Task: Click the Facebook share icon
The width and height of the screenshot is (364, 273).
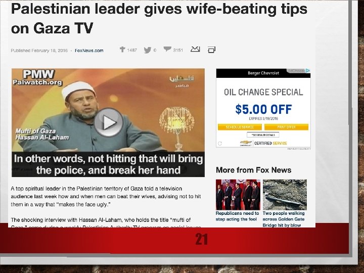Action: click(122, 50)
